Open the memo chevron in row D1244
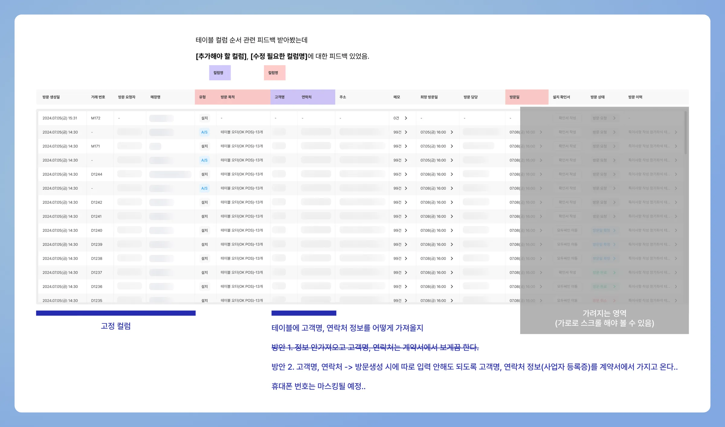725x427 pixels. 406,174
